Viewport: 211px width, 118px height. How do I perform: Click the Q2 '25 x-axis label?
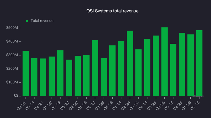click(160, 106)
